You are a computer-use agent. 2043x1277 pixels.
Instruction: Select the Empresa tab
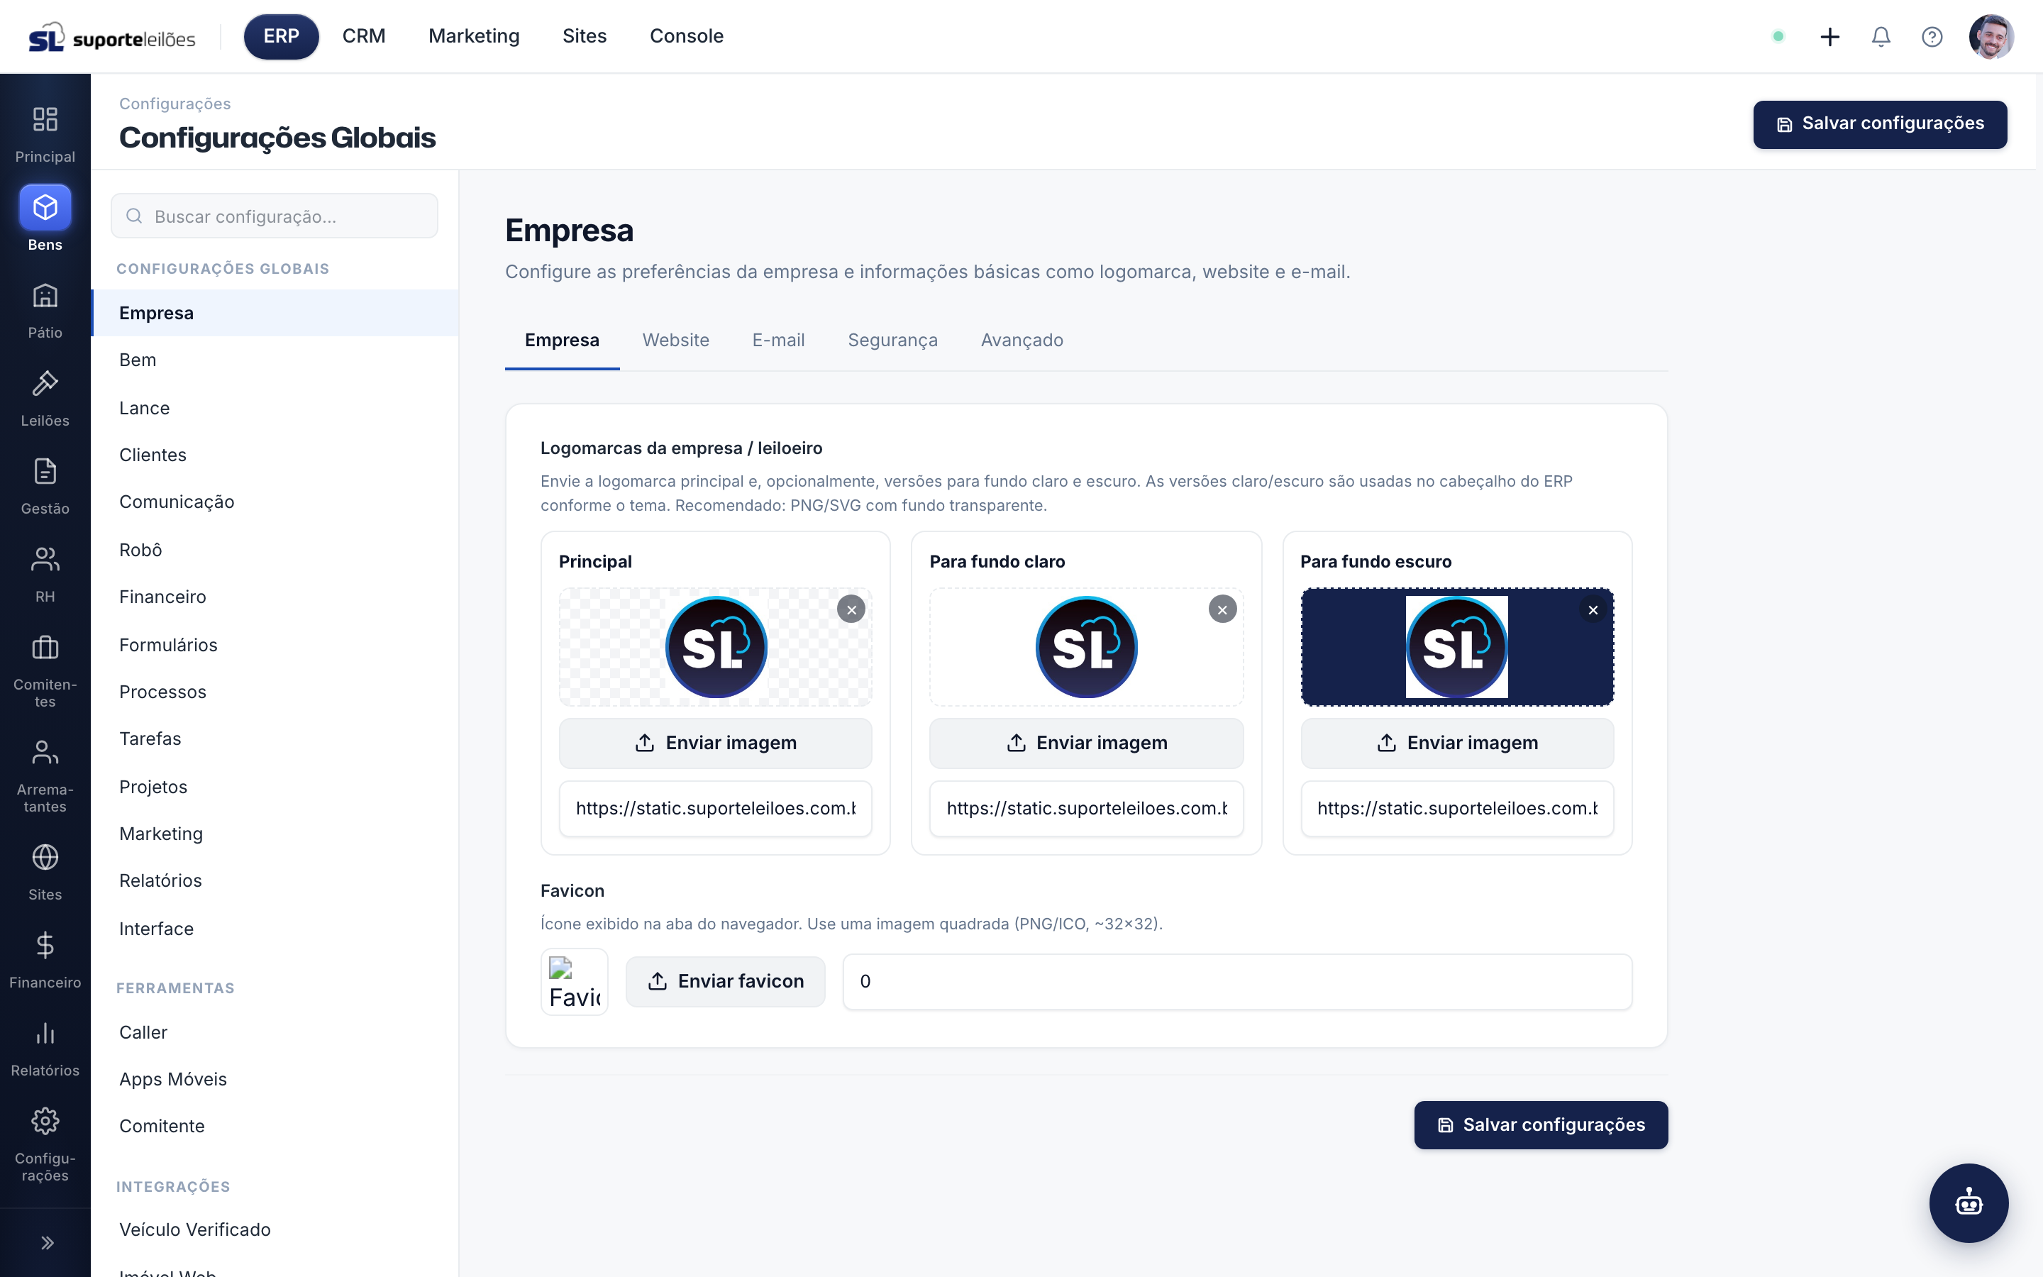561,341
